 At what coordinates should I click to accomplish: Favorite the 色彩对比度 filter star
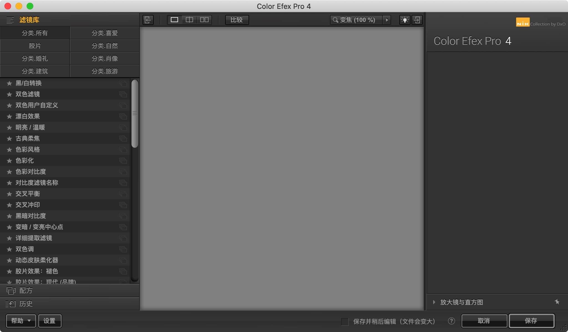point(9,172)
